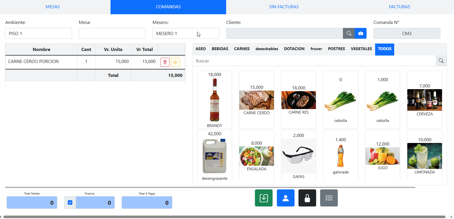Click the product search magnifier icon
This screenshot has width=454, height=219.
[441, 61]
